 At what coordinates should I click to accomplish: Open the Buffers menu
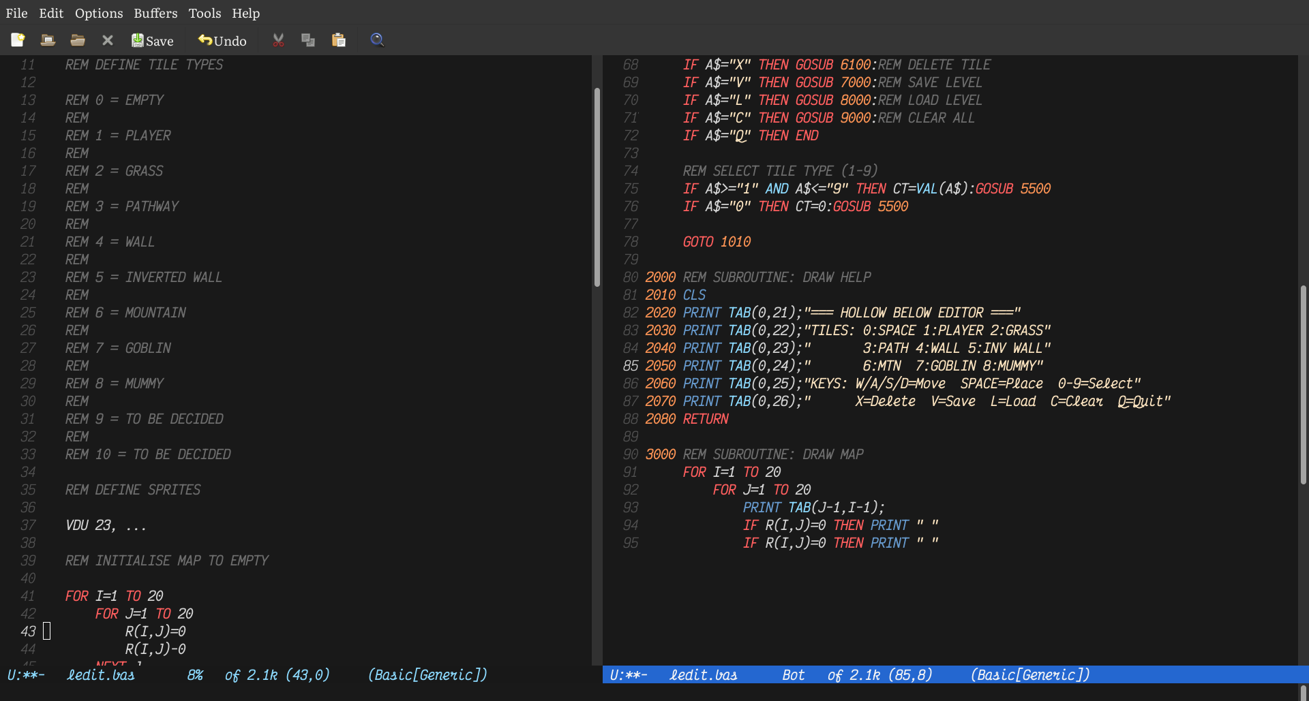point(155,13)
